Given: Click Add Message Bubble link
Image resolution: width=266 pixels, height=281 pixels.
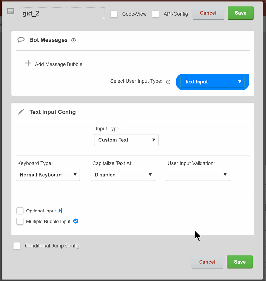Looking at the screenshot, I should point(59,64).
